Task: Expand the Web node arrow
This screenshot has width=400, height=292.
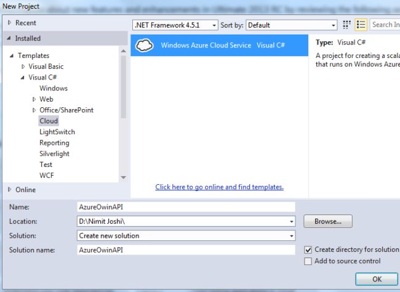Action: coord(34,99)
